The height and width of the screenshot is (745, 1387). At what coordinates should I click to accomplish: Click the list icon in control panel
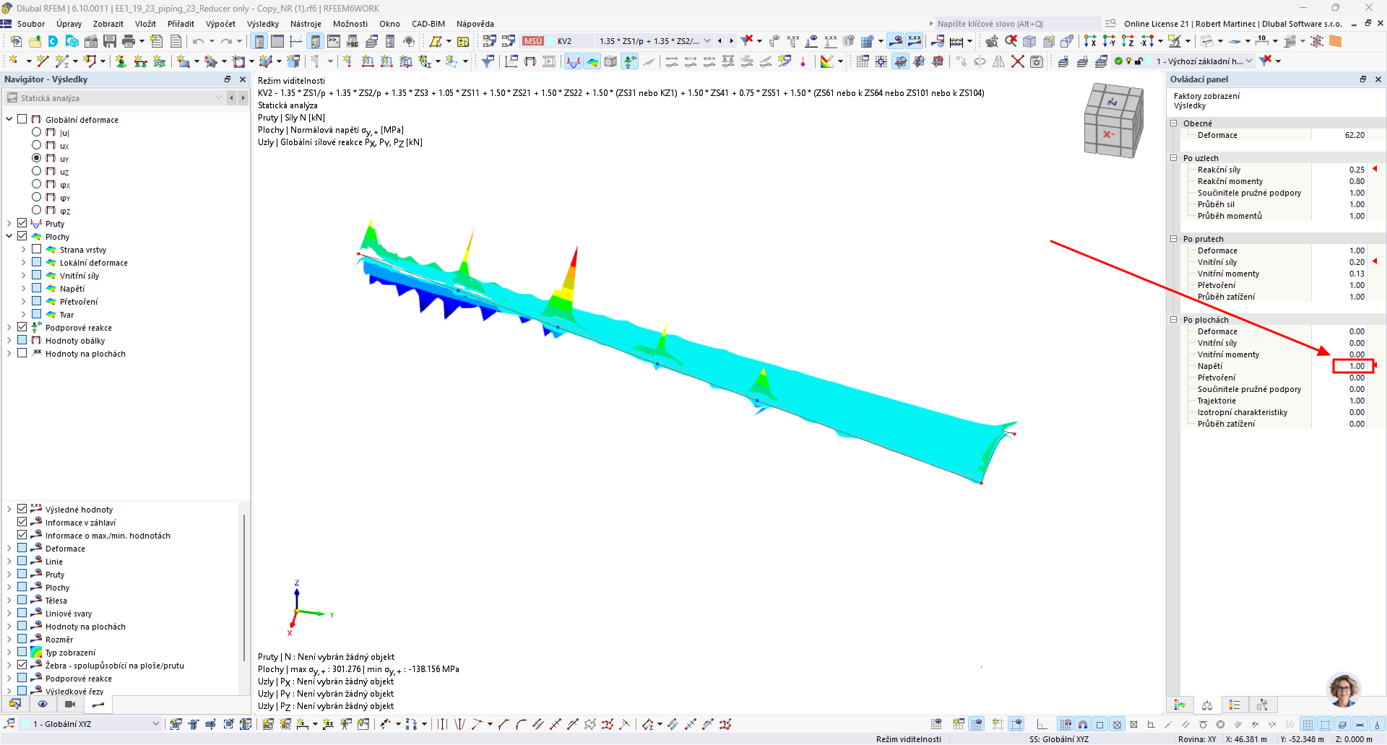1235,705
